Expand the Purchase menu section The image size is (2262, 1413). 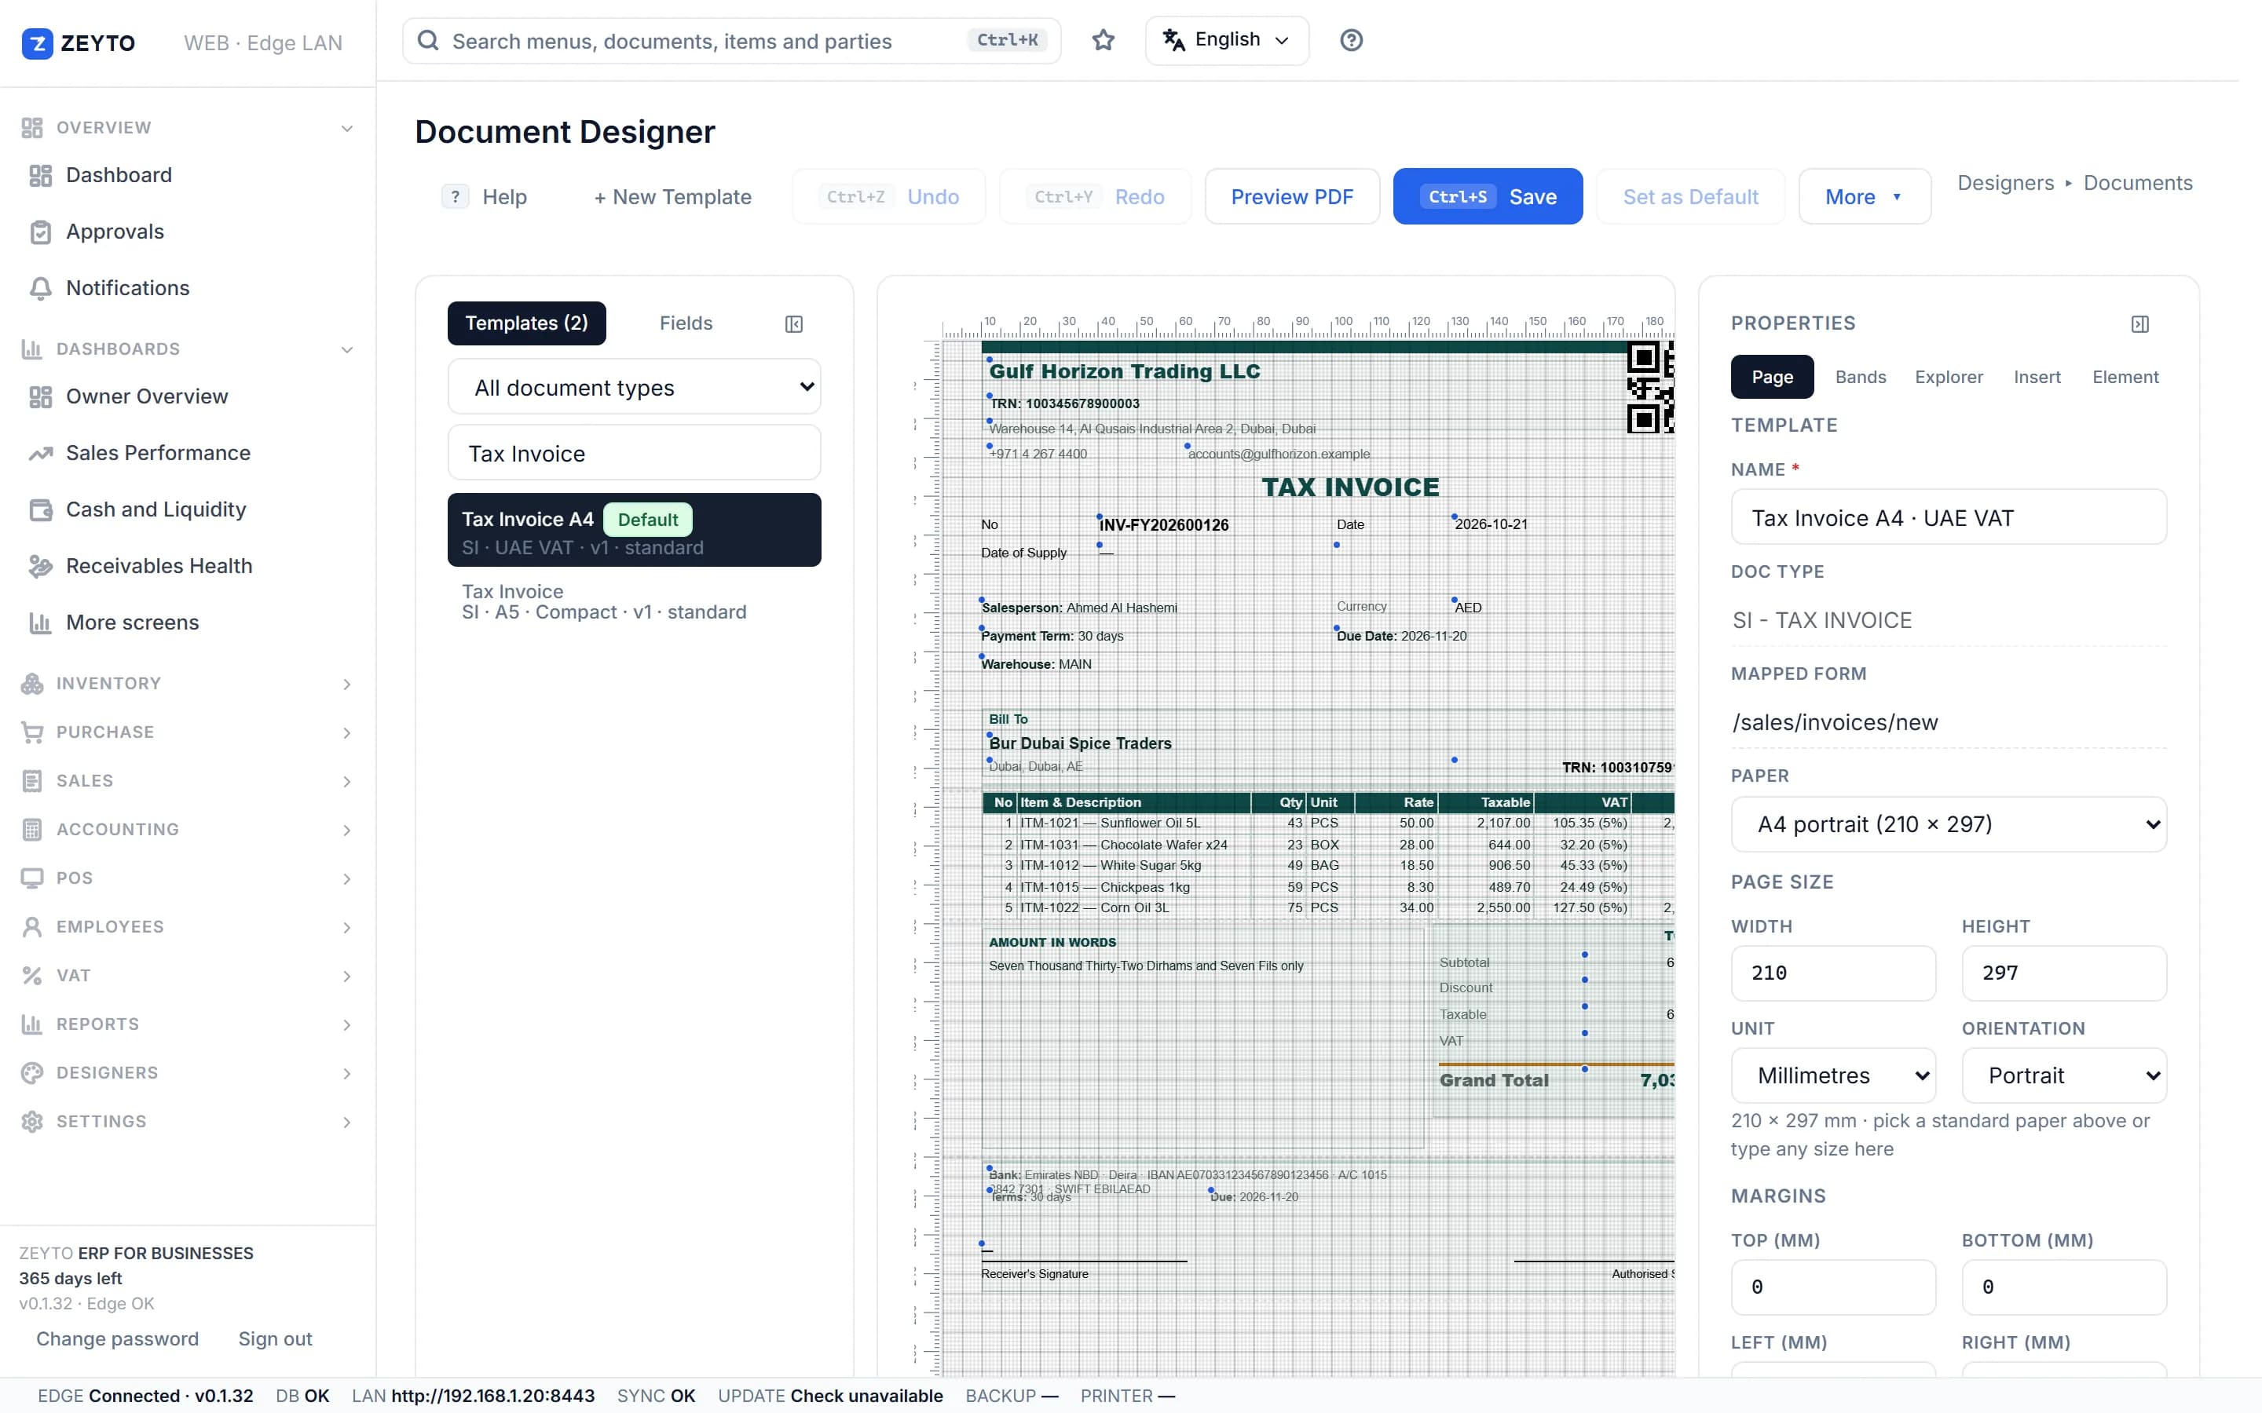coord(188,732)
